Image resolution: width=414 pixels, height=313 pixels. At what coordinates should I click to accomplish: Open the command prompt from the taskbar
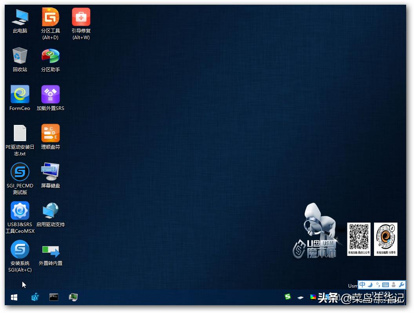53,297
